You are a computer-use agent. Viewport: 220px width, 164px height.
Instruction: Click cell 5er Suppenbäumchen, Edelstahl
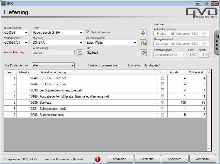tap(98, 90)
